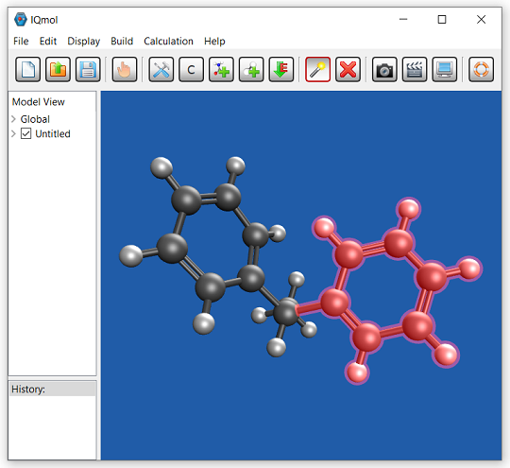Delete selection with red X icon
510x468 pixels.
(348, 69)
